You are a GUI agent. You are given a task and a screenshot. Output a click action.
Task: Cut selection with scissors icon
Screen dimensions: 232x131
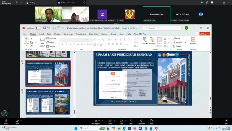click(31, 39)
